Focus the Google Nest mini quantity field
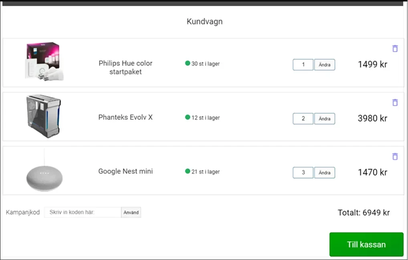Screen dimensions: 408x260 pos(303,173)
